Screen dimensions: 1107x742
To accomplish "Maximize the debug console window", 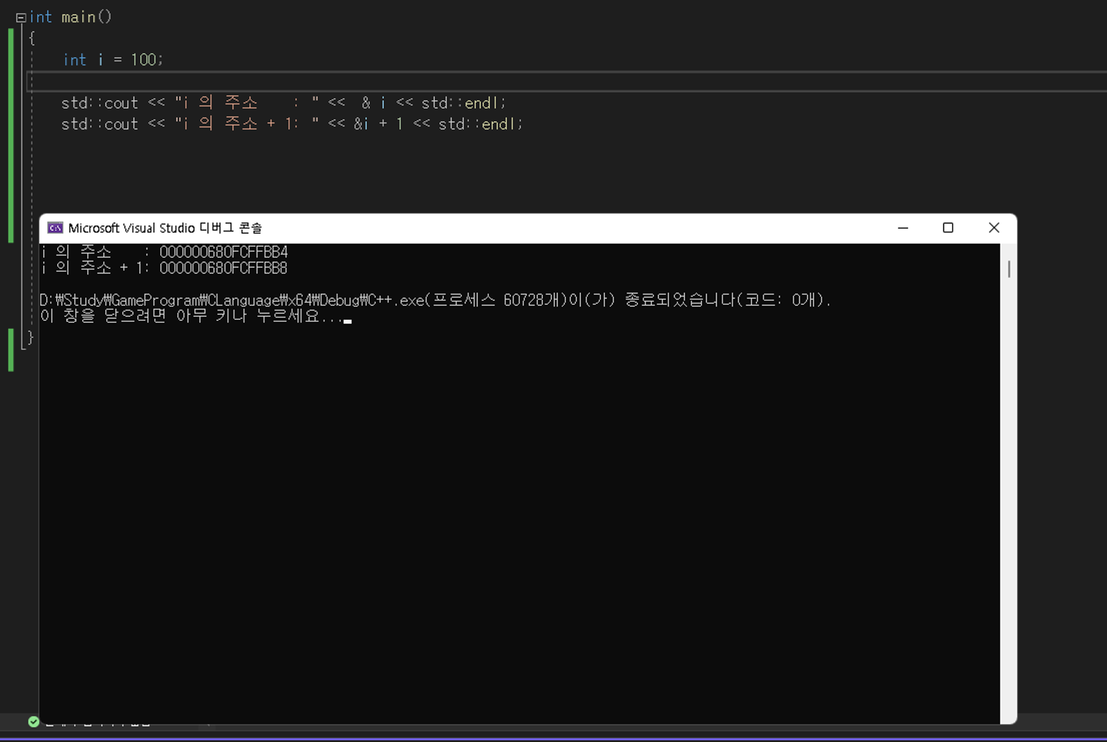I will tap(948, 228).
